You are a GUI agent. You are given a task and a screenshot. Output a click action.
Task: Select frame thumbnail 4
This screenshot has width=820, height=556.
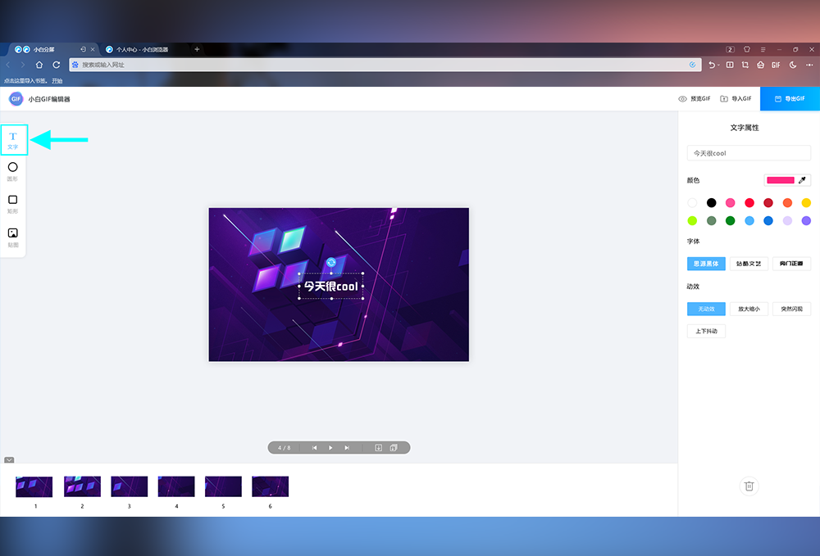click(176, 486)
